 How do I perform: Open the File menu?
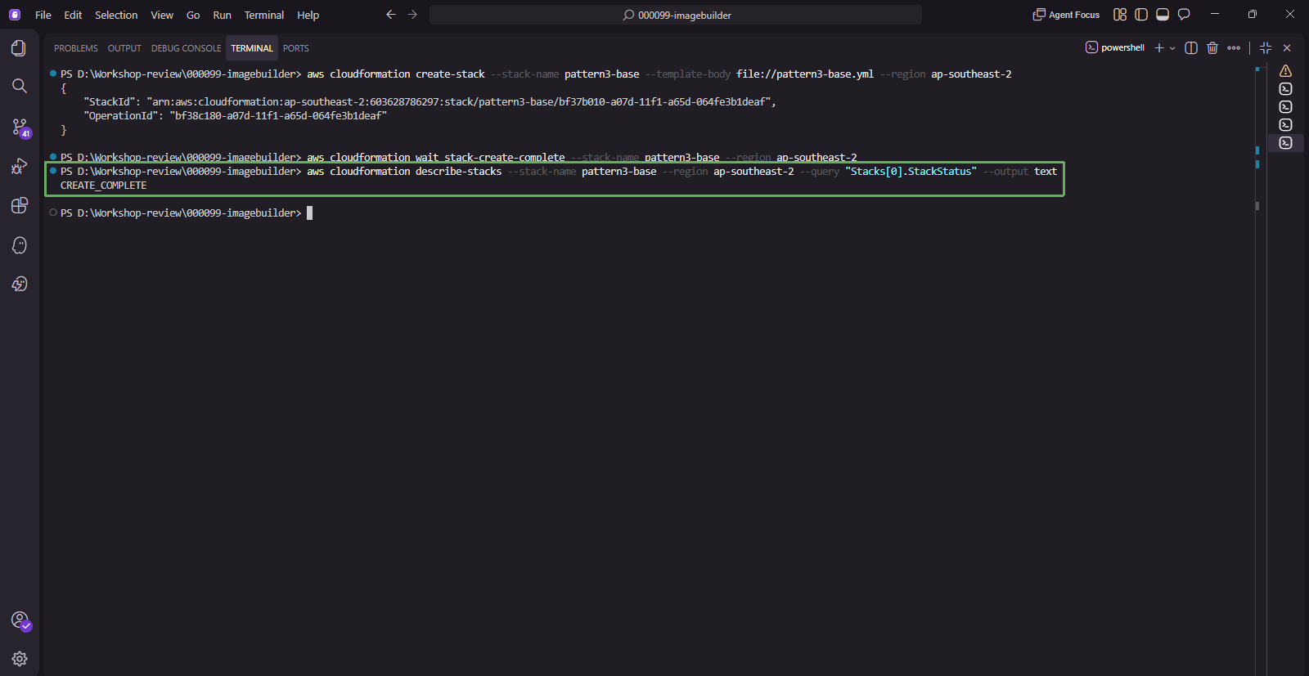pos(43,15)
